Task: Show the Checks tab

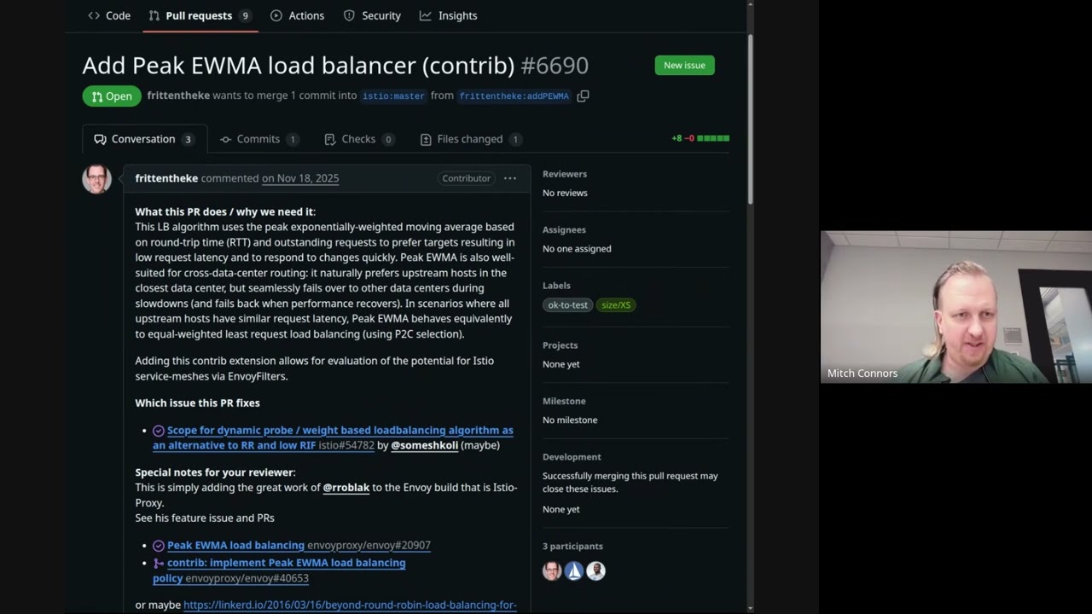Action: coord(359,139)
